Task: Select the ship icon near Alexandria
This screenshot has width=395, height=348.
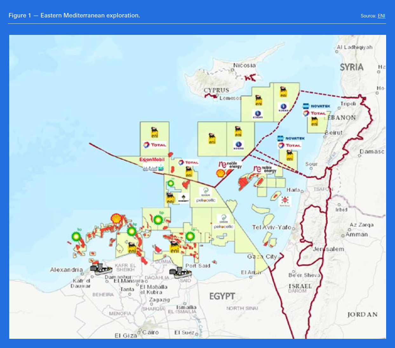Action: [x=101, y=268]
